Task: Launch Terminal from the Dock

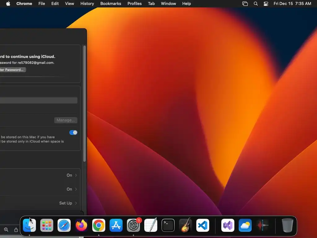Action: click(x=168, y=225)
